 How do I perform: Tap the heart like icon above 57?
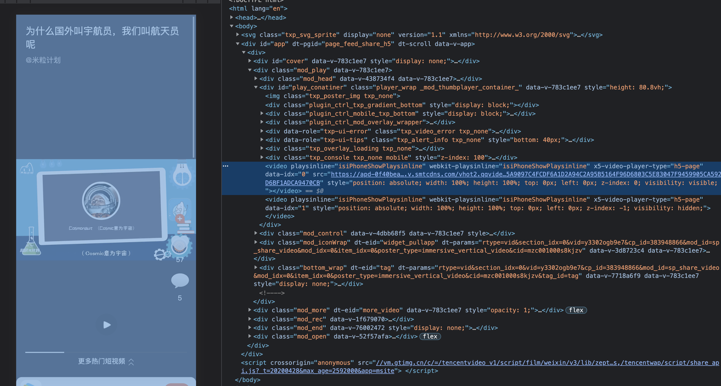pos(179,245)
